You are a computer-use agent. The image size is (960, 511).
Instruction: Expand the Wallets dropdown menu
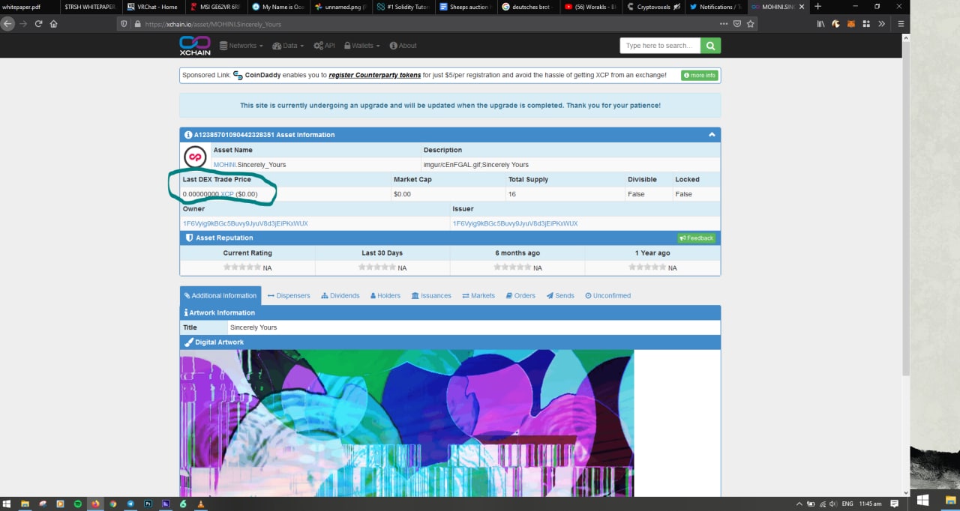pos(362,46)
